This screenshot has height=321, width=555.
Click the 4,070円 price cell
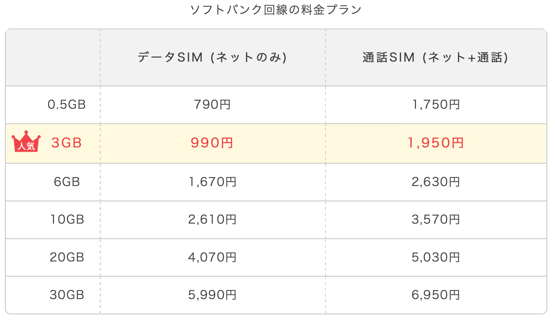[212, 257]
